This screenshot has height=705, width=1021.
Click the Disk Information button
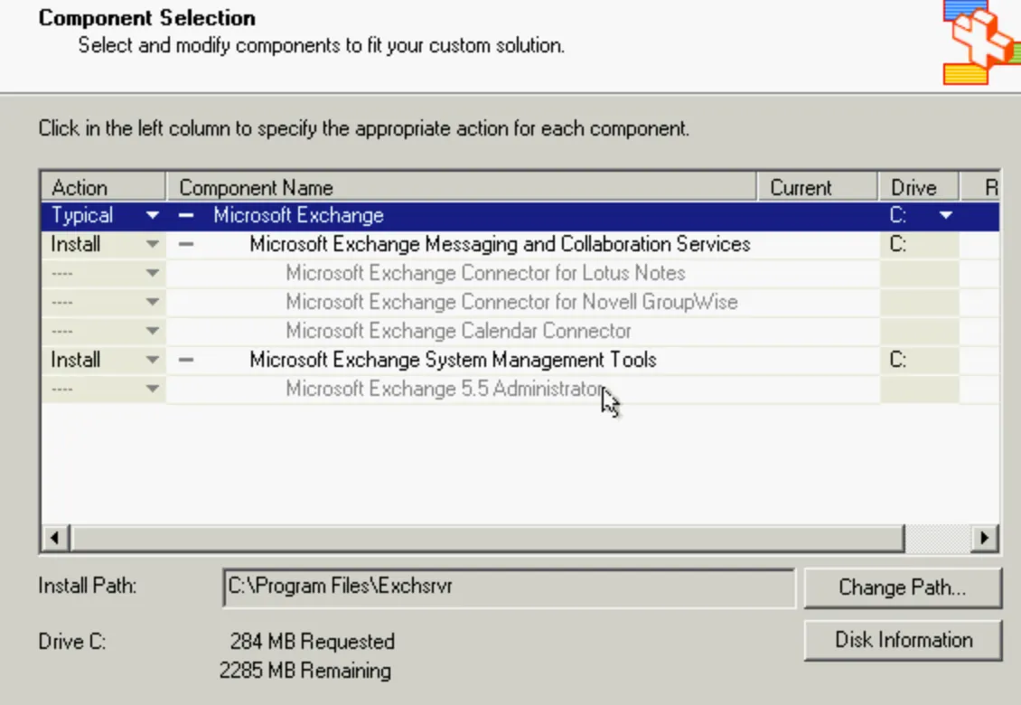(903, 640)
